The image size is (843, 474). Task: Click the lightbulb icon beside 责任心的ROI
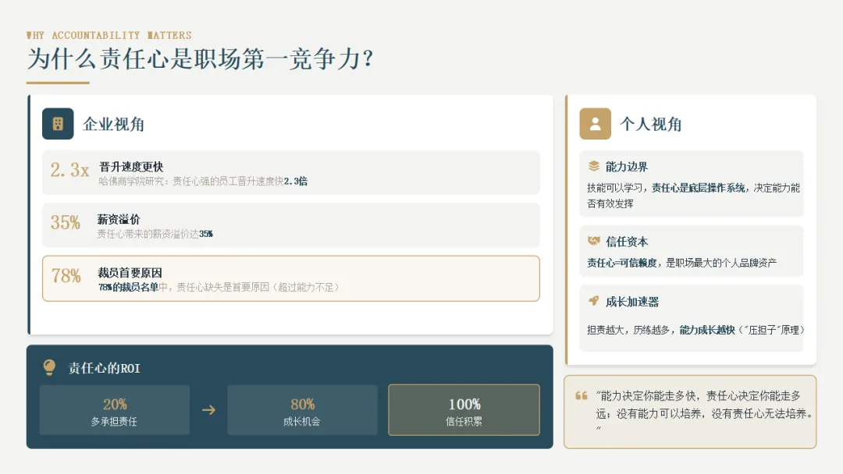[x=49, y=367]
